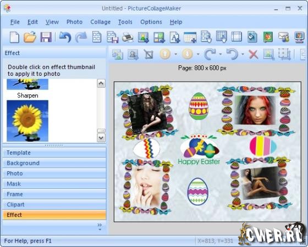Open the File menu
This screenshot has height=247, width=308.
pos(15,22)
